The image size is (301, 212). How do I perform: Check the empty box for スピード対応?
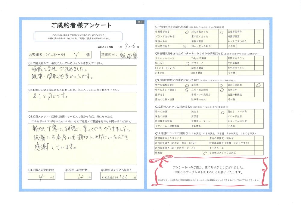click(259, 117)
